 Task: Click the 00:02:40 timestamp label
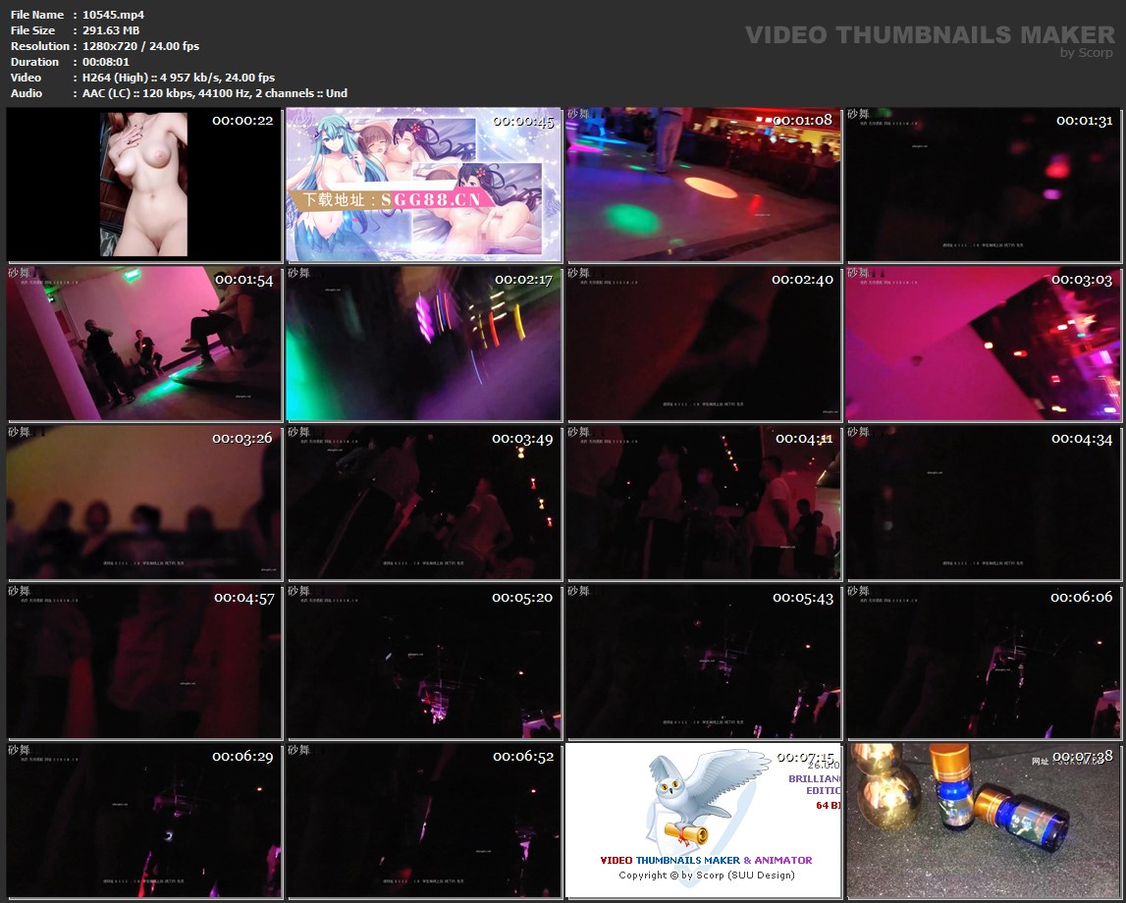point(802,280)
